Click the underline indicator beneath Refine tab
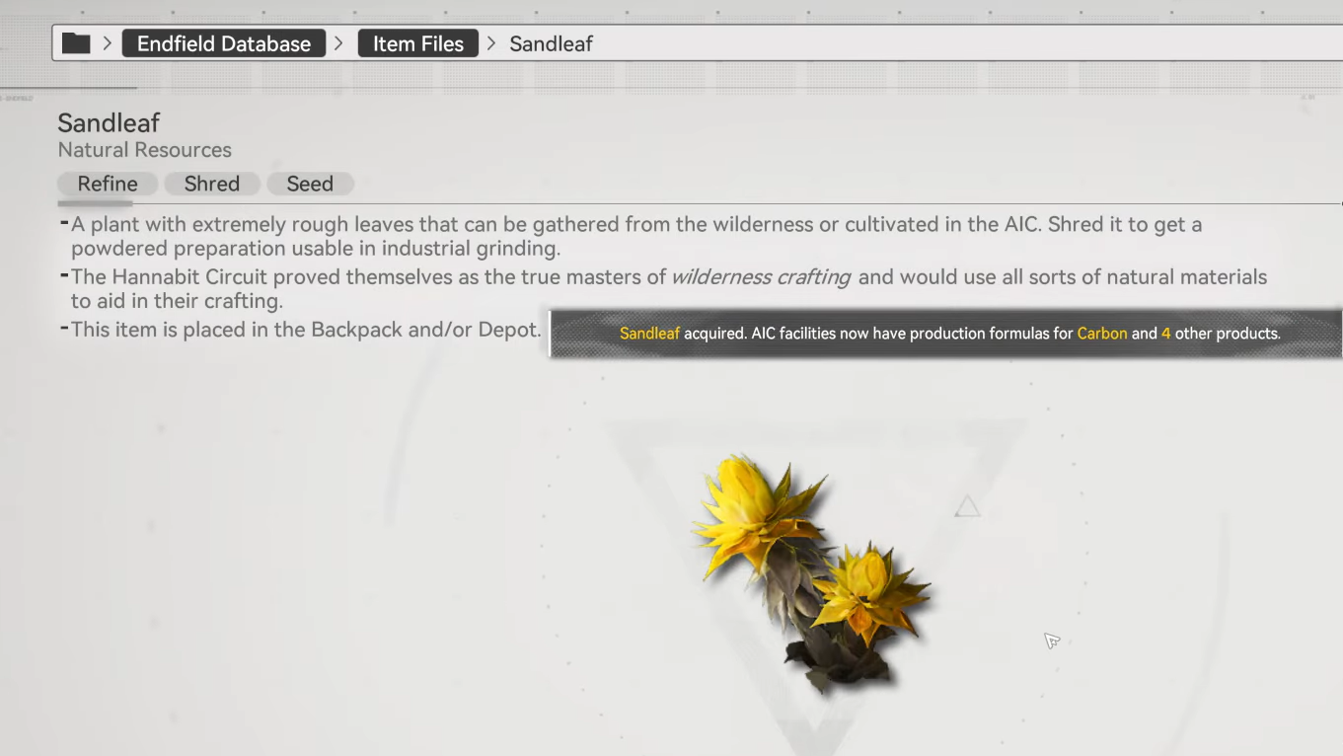1343x756 pixels. pos(95,203)
